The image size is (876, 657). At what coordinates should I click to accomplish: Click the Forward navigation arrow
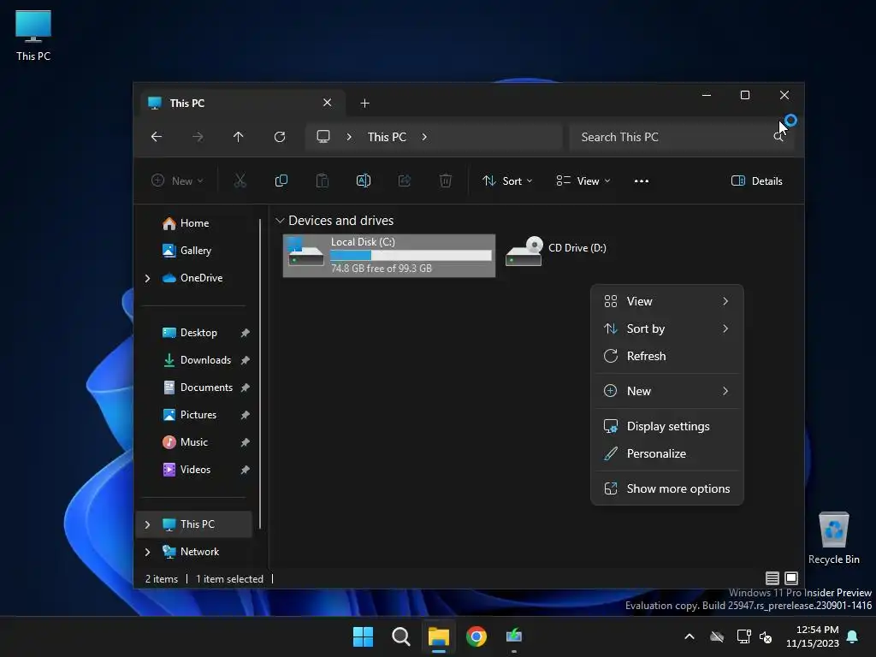198,137
